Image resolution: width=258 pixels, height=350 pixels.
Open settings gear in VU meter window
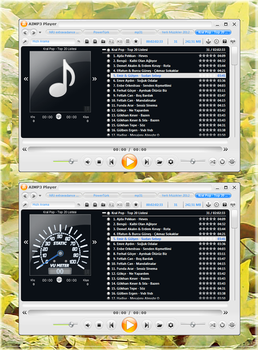[171, 325]
